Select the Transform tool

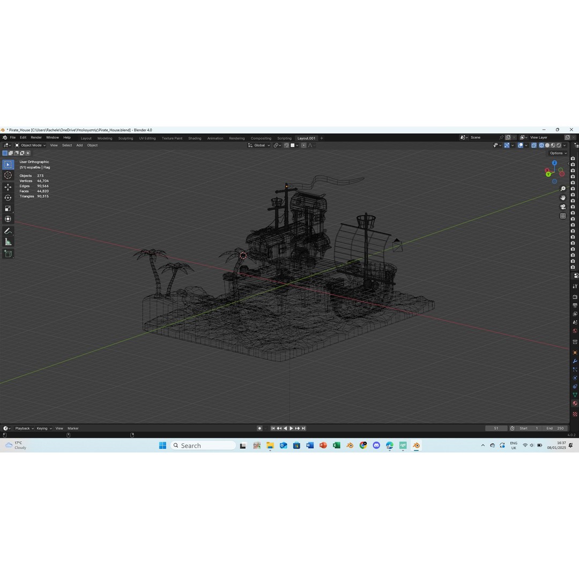[x=8, y=219]
